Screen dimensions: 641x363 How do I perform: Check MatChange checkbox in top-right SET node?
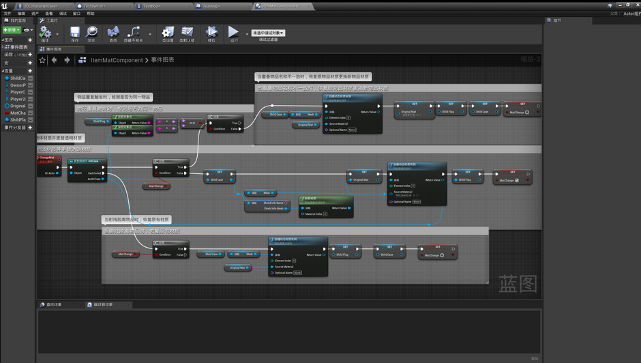(x=527, y=112)
